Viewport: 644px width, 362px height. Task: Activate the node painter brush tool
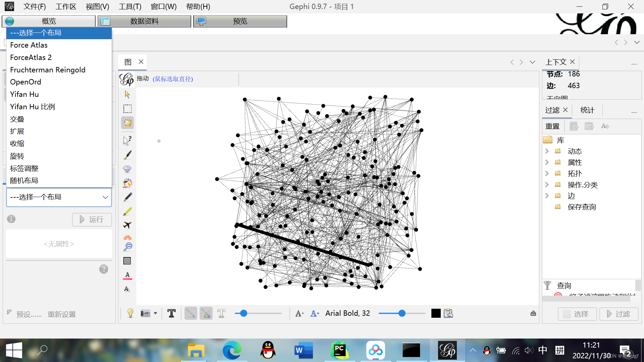127,155
